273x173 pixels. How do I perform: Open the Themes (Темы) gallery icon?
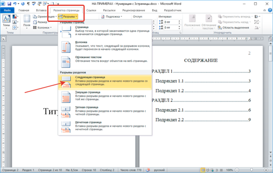click(x=6, y=19)
